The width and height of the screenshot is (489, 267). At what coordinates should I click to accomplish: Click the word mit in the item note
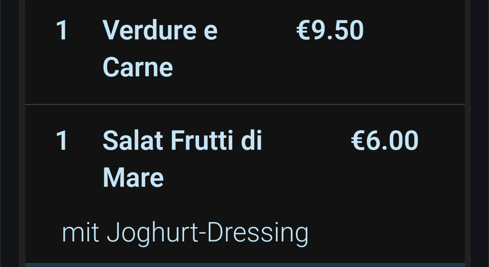[81, 233]
